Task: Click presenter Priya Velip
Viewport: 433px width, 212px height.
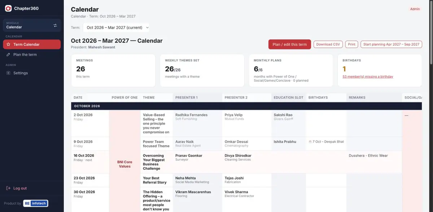Action: point(233,115)
